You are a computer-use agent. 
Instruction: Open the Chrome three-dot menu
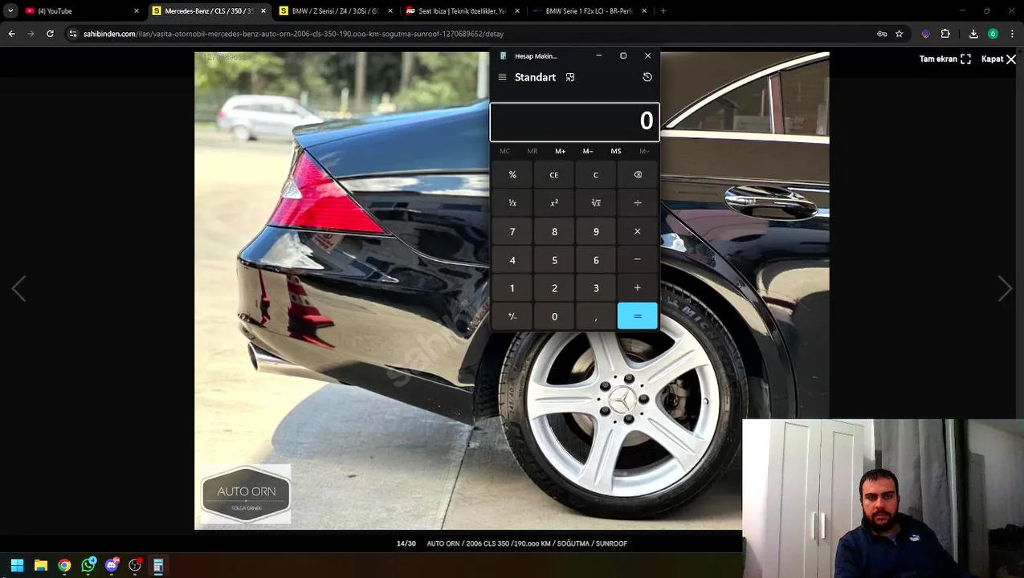click(x=1012, y=34)
